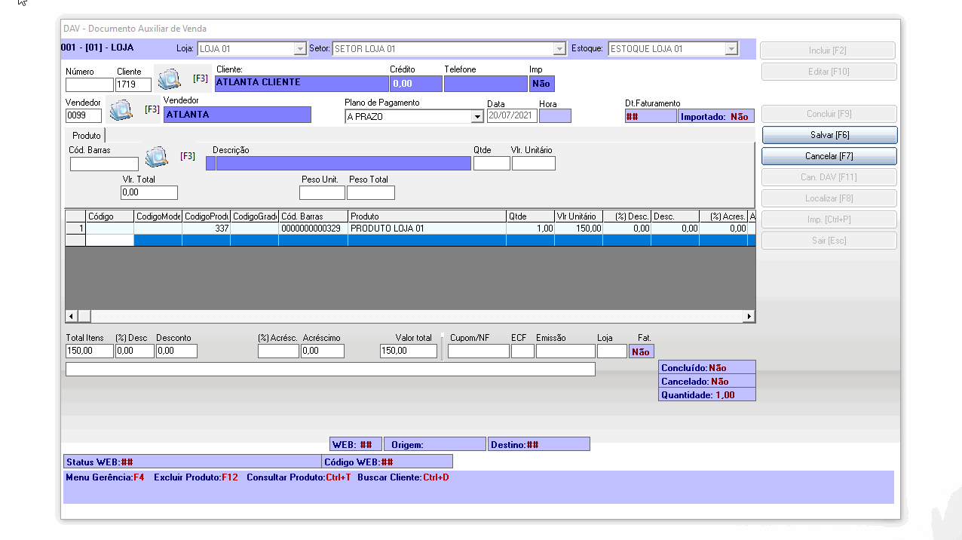The image size is (962, 540).
Task: Click the Localizar [F8] button
Action: click(x=829, y=198)
